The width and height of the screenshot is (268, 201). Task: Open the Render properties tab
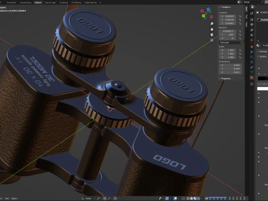(252, 20)
